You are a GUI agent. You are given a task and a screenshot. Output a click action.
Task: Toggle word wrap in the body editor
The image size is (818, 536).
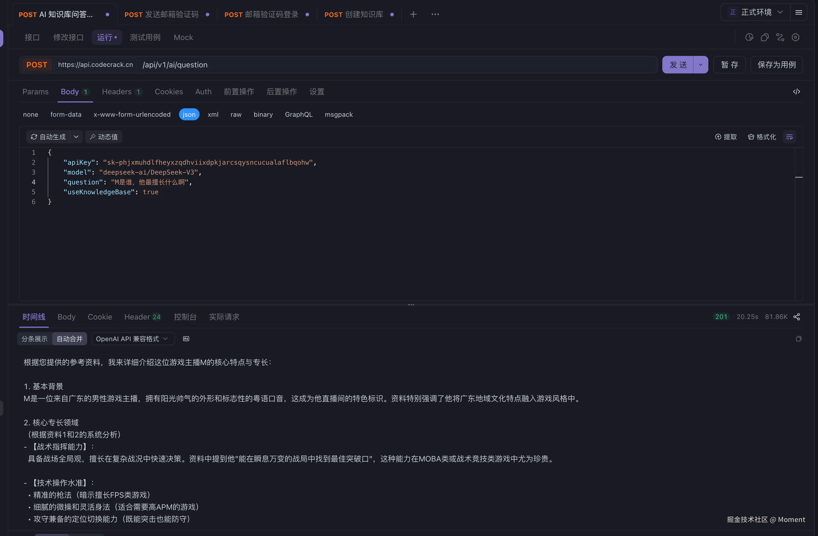click(789, 137)
